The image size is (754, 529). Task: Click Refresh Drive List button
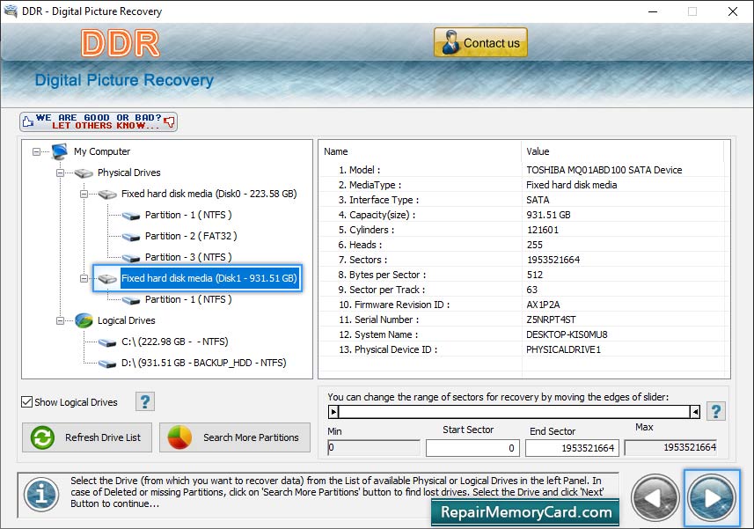click(x=87, y=437)
